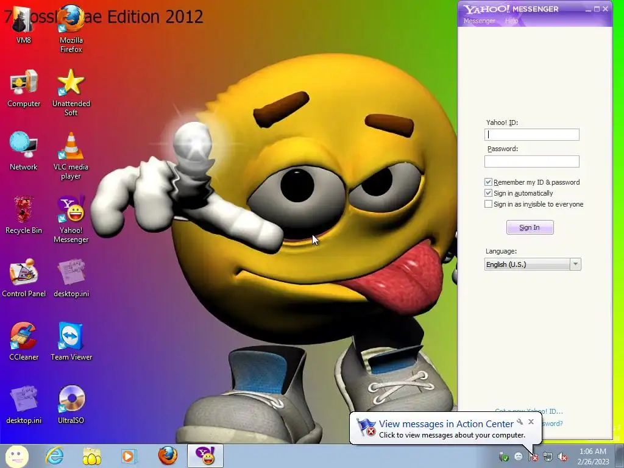This screenshot has width=624, height=468.
Task: Select the Network desktop icon
Action: coord(24,151)
